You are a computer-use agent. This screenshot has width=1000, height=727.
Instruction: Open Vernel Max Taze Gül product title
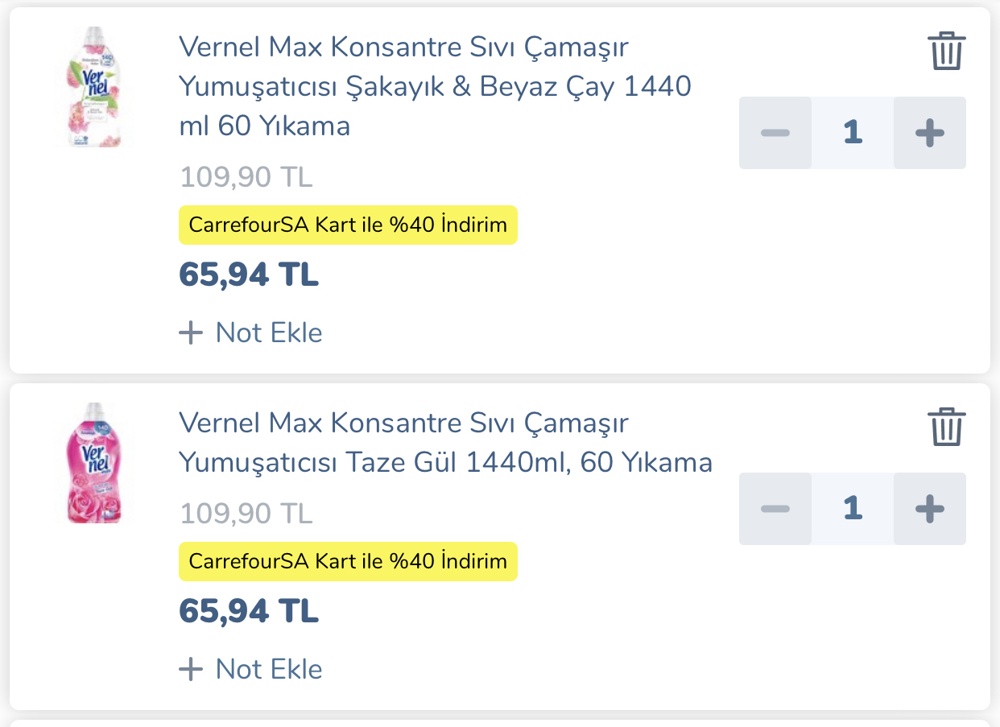(445, 443)
